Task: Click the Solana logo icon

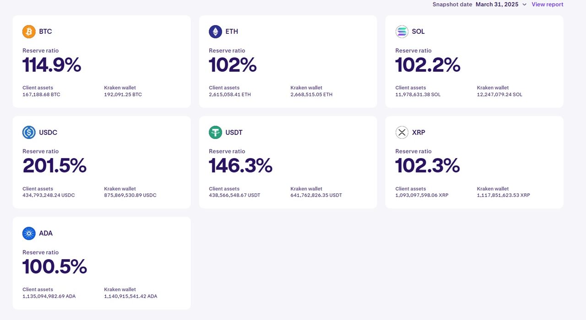Action: coord(402,32)
